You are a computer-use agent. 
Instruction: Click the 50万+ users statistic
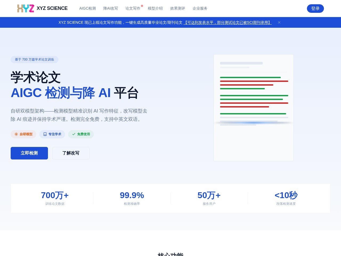209,195
